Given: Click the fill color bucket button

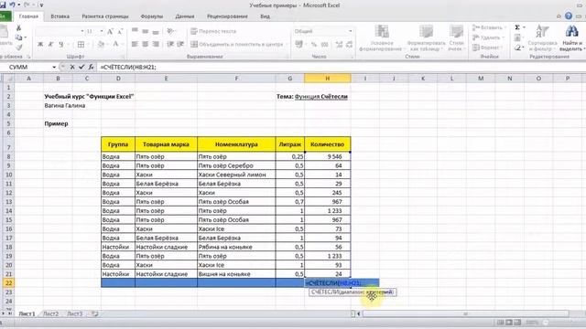Looking at the screenshot, I should click(x=101, y=45).
